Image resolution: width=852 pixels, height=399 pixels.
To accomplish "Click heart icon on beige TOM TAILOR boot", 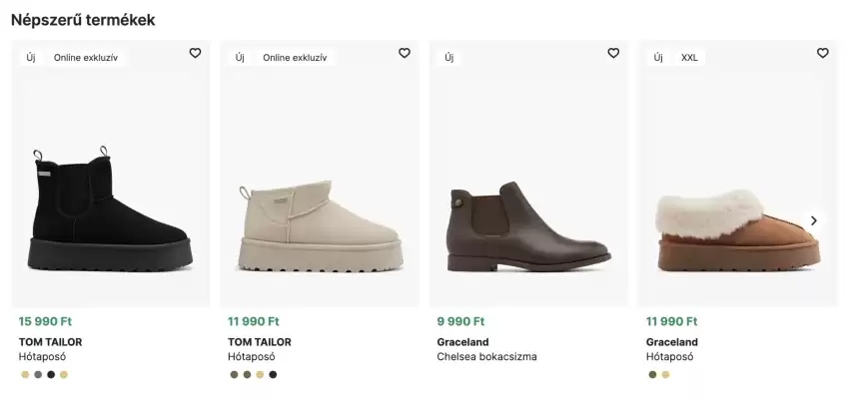I will click(405, 54).
